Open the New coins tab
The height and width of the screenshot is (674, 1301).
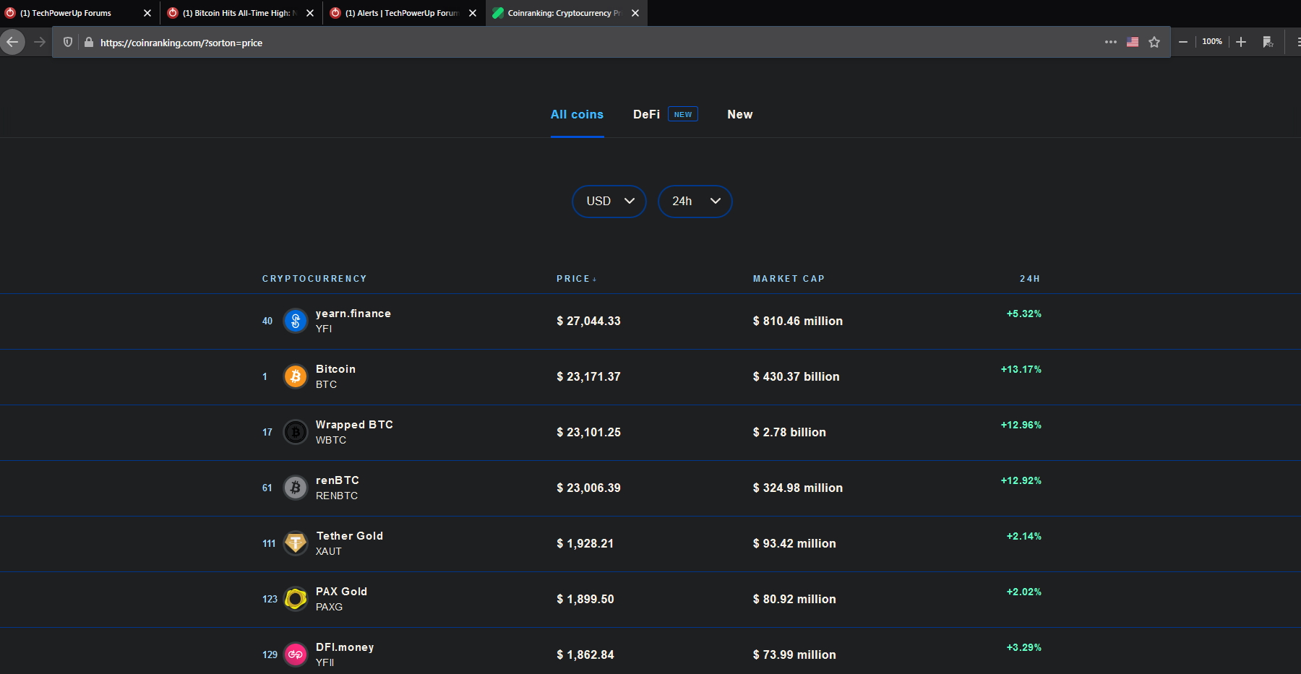point(740,114)
